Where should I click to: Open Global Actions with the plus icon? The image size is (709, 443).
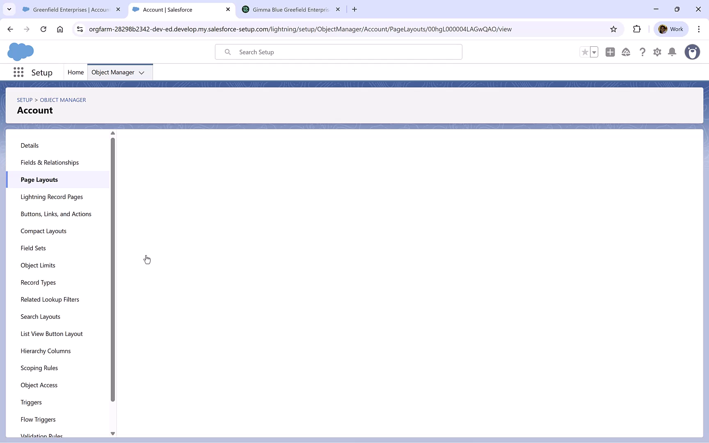[x=610, y=52]
